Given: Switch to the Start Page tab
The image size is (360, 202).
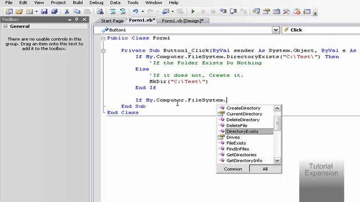Looking at the screenshot, I should coord(112,21).
